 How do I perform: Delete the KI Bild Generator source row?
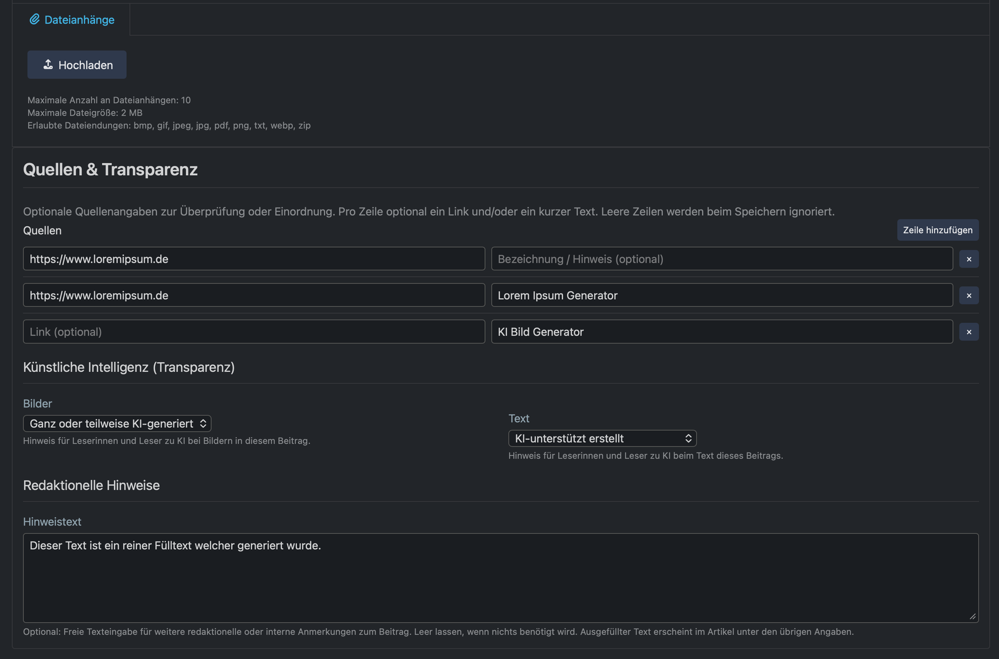[x=968, y=332]
